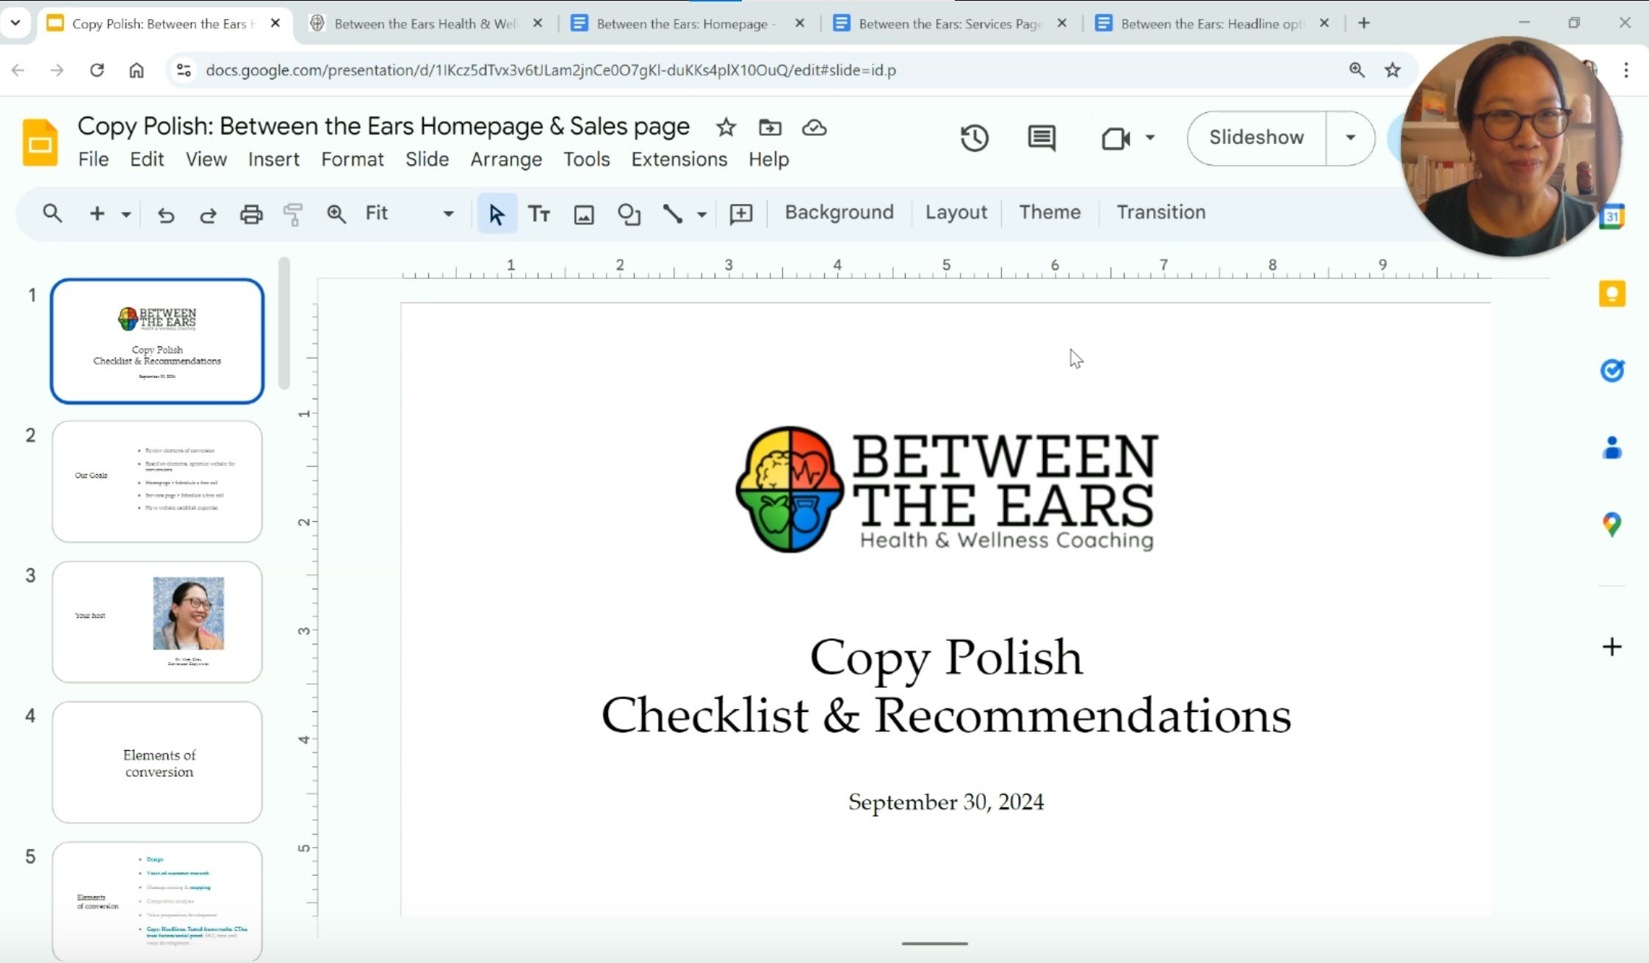The height and width of the screenshot is (963, 1649).
Task: Open the Google Slides home icon
Action: click(40, 142)
